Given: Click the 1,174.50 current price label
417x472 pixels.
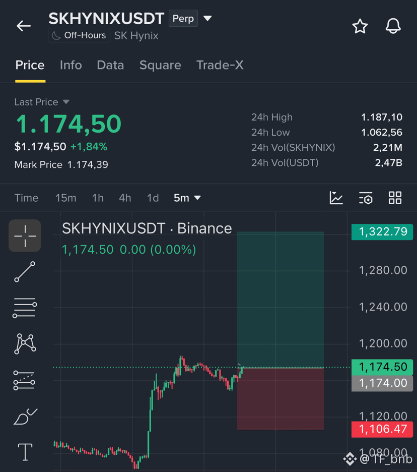Looking at the screenshot, I should click(x=382, y=367).
